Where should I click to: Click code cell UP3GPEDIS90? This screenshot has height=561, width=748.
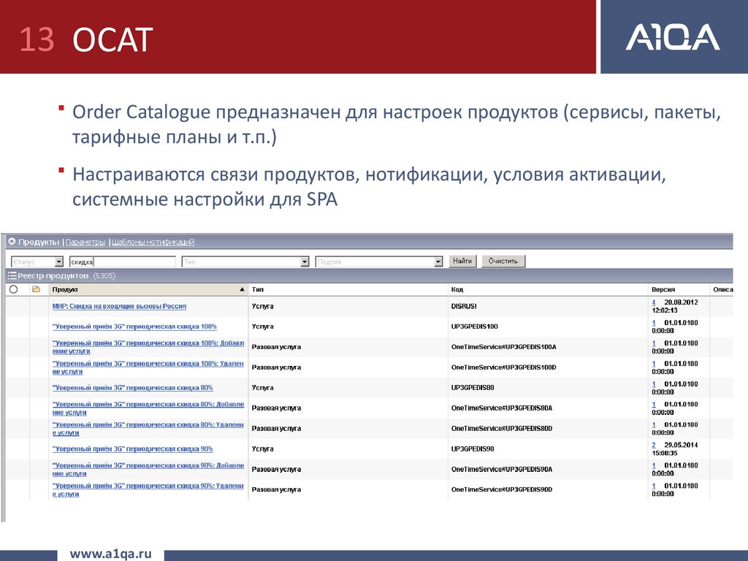click(473, 449)
